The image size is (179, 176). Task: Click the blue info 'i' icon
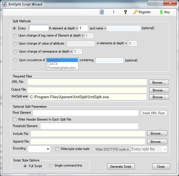(114, 12)
